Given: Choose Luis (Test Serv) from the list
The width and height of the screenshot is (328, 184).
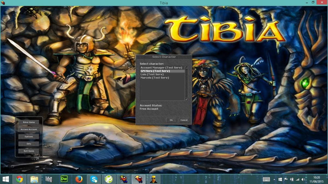Looking at the screenshot, I should tap(162, 74).
